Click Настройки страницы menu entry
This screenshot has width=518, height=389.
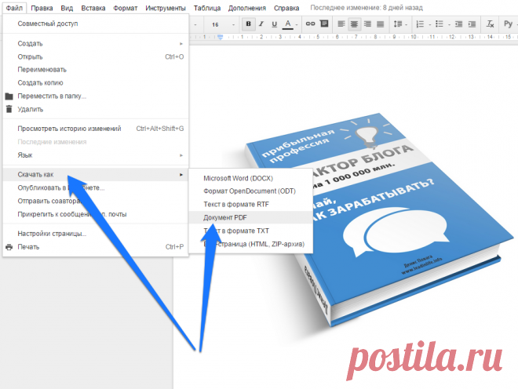pyautogui.click(x=52, y=234)
